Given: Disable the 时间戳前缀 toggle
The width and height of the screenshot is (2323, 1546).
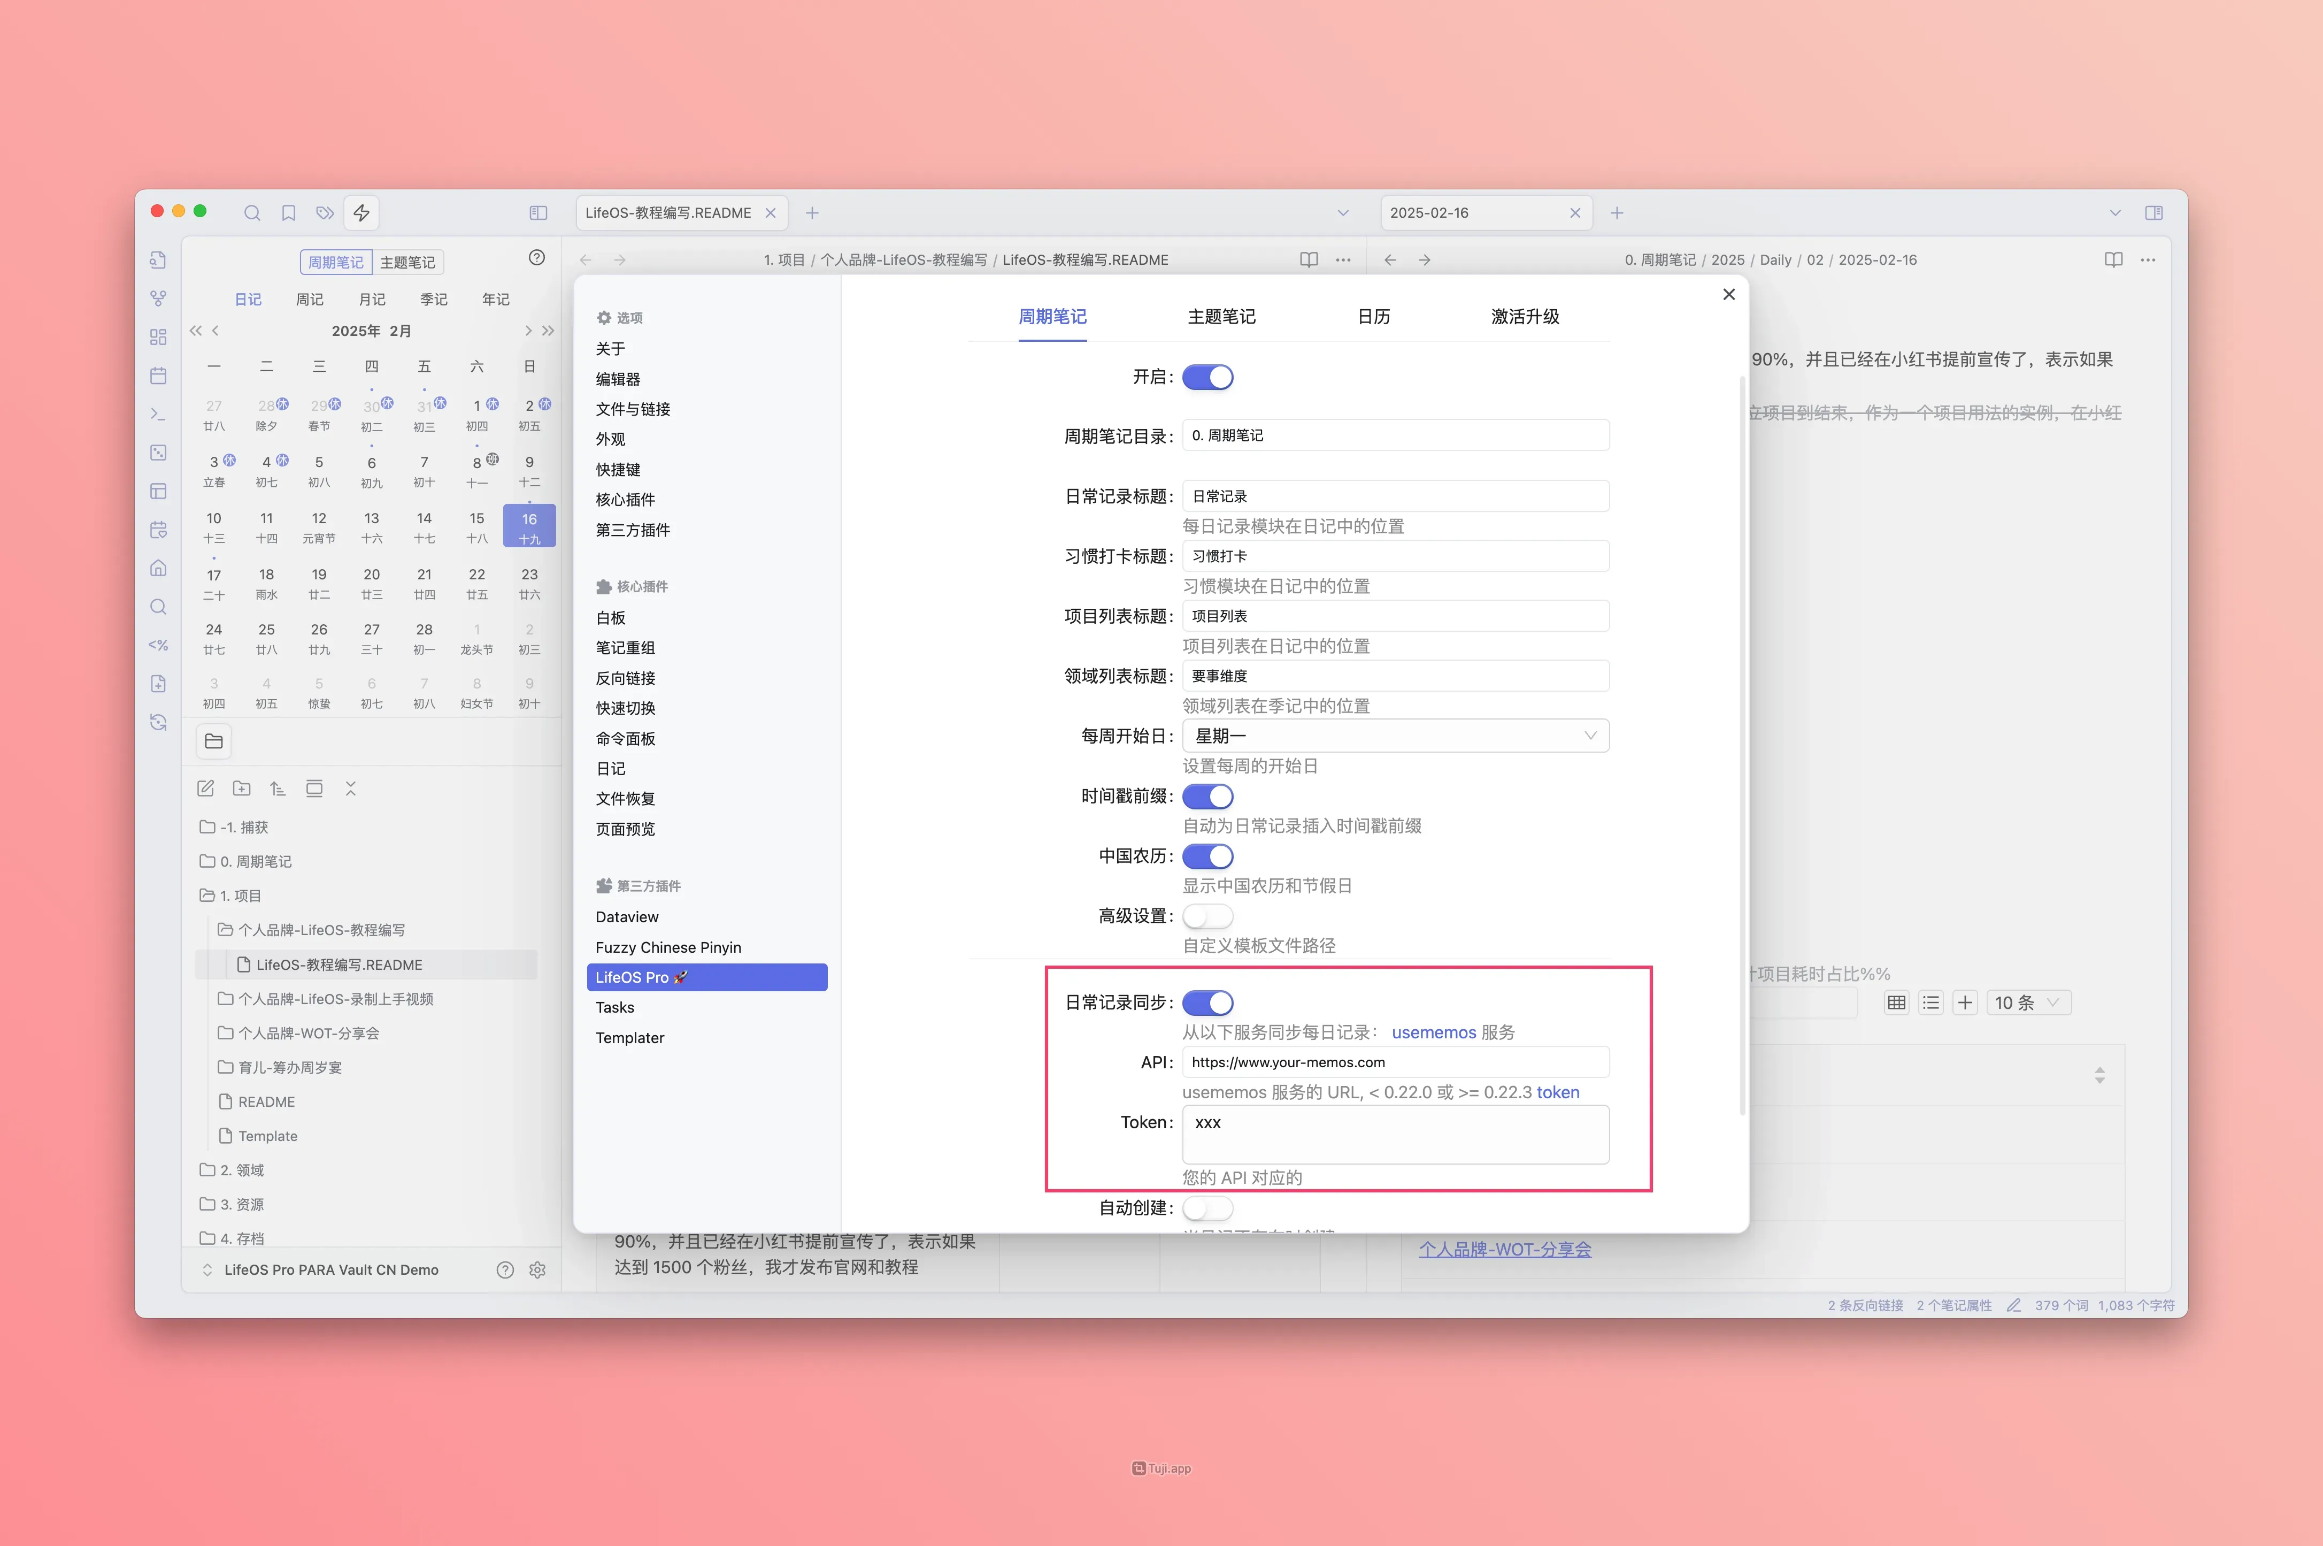Looking at the screenshot, I should point(1207,797).
